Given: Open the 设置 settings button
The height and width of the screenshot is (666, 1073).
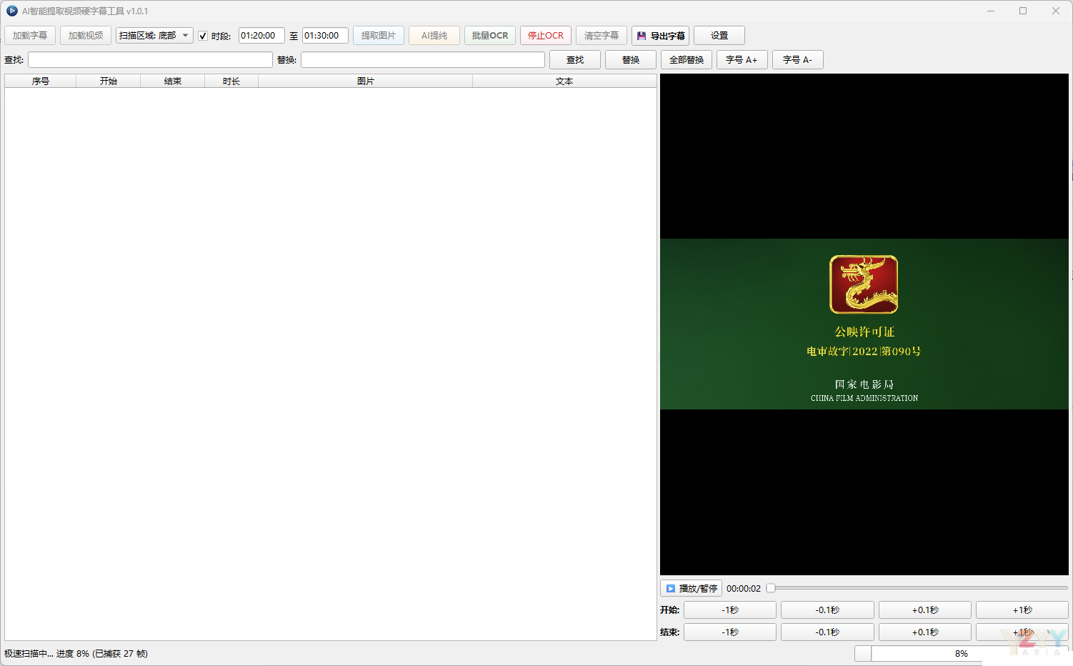Looking at the screenshot, I should (x=719, y=36).
